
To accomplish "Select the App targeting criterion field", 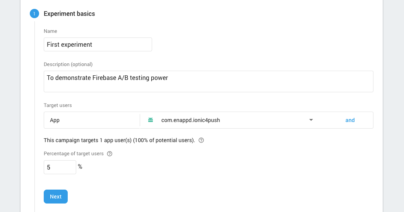I will (x=92, y=120).
